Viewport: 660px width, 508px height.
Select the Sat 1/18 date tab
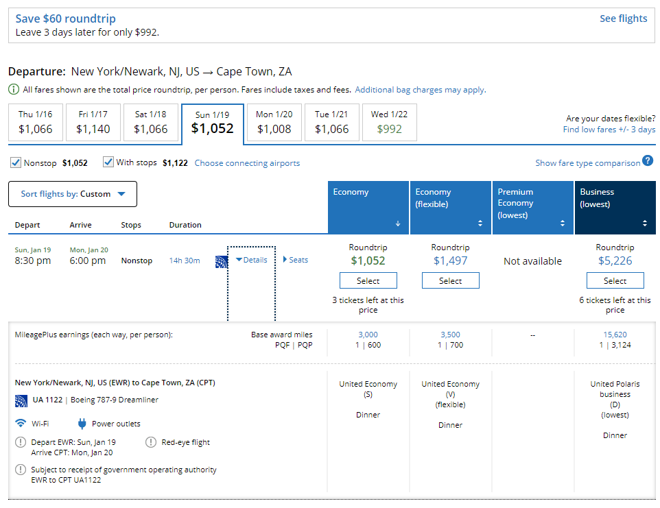pyautogui.click(x=151, y=122)
